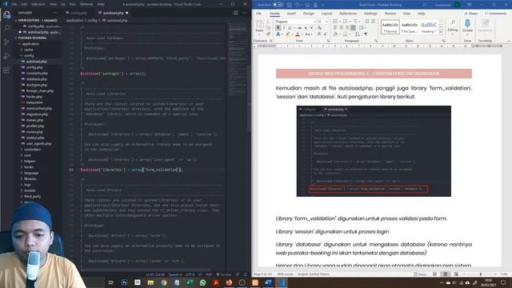The width and height of the screenshot is (512, 288).
Task: Align text left in Word ribbon
Action: click(335, 28)
